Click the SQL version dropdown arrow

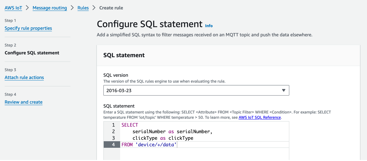tap(283, 90)
